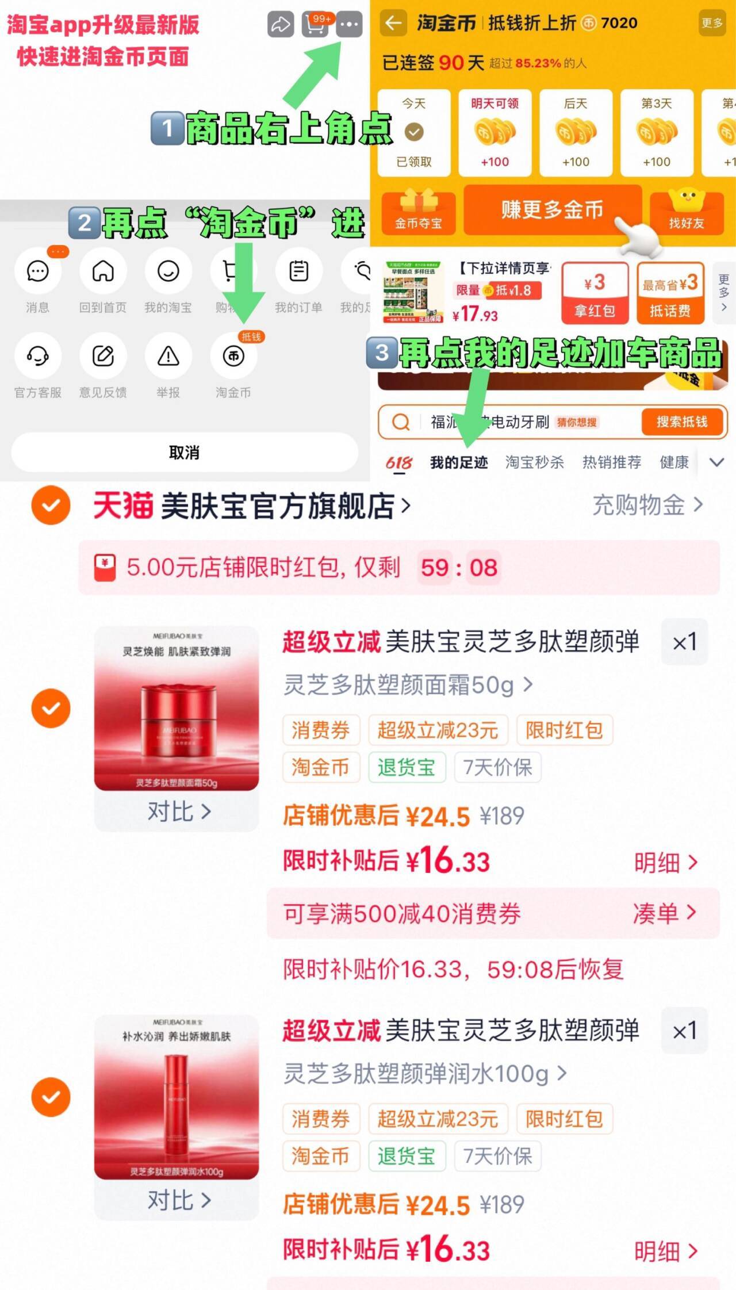736x1290 pixels.
Task: Go to 回到首页 home icon
Action: 103,271
